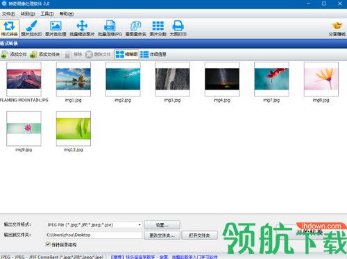Viewport: 347px width, 259px height.
Task: Click the 更改文件夹... change folder button
Action: [162, 235]
